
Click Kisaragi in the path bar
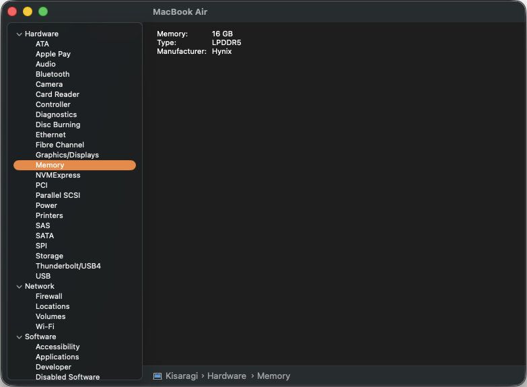(183, 376)
